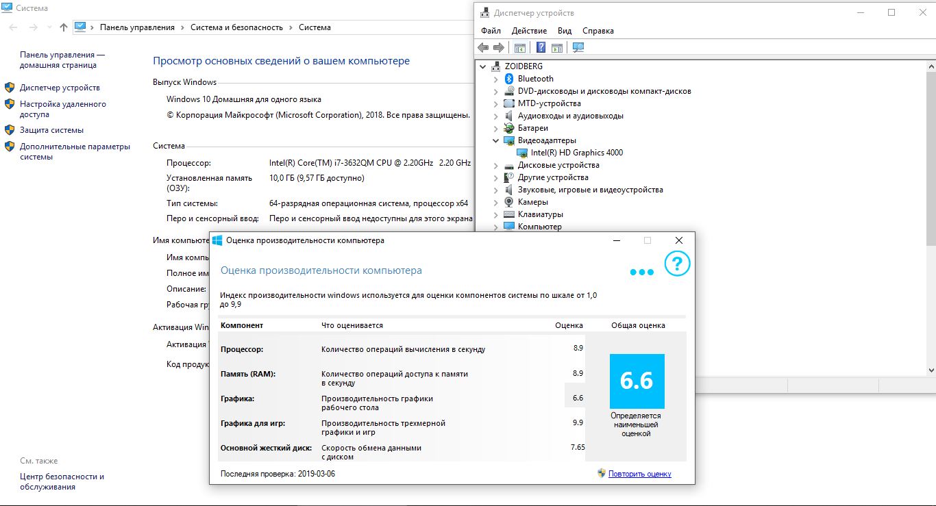Click the Bluetooth device category icon
This screenshot has height=506, width=936.
tap(509, 79)
